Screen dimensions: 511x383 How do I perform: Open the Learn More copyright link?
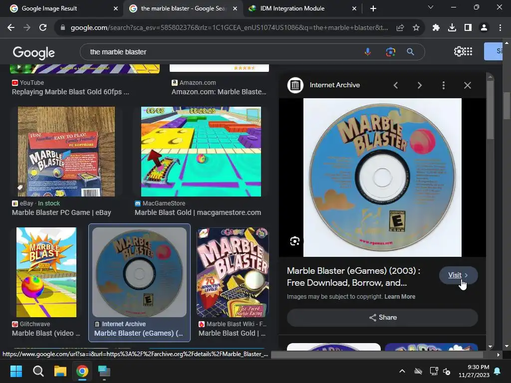click(x=400, y=297)
